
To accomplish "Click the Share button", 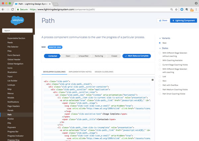I will point(163,20).
